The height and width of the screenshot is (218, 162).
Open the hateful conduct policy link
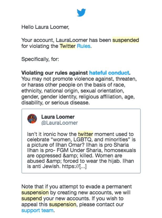pos(109,73)
